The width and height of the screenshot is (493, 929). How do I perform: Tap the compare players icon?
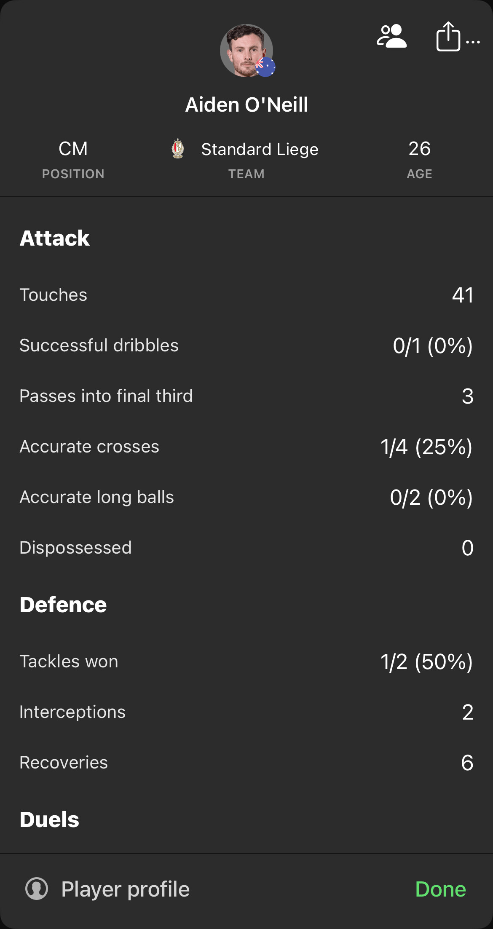pos(391,37)
